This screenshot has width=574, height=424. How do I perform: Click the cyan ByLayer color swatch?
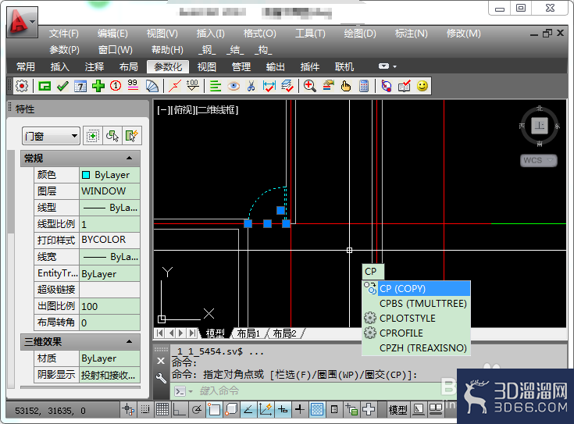tap(86, 175)
